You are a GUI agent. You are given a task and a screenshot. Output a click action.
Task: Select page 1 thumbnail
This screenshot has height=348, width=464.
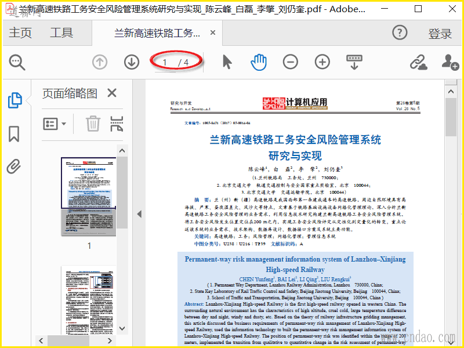[89, 197]
